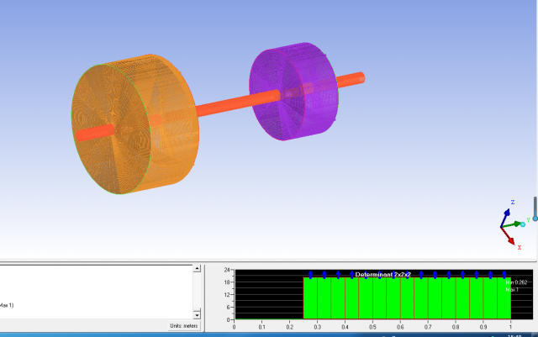The image size is (538, 337).
Task: Click the Determinant 2x2x2 histogram title
Action: pos(384,275)
